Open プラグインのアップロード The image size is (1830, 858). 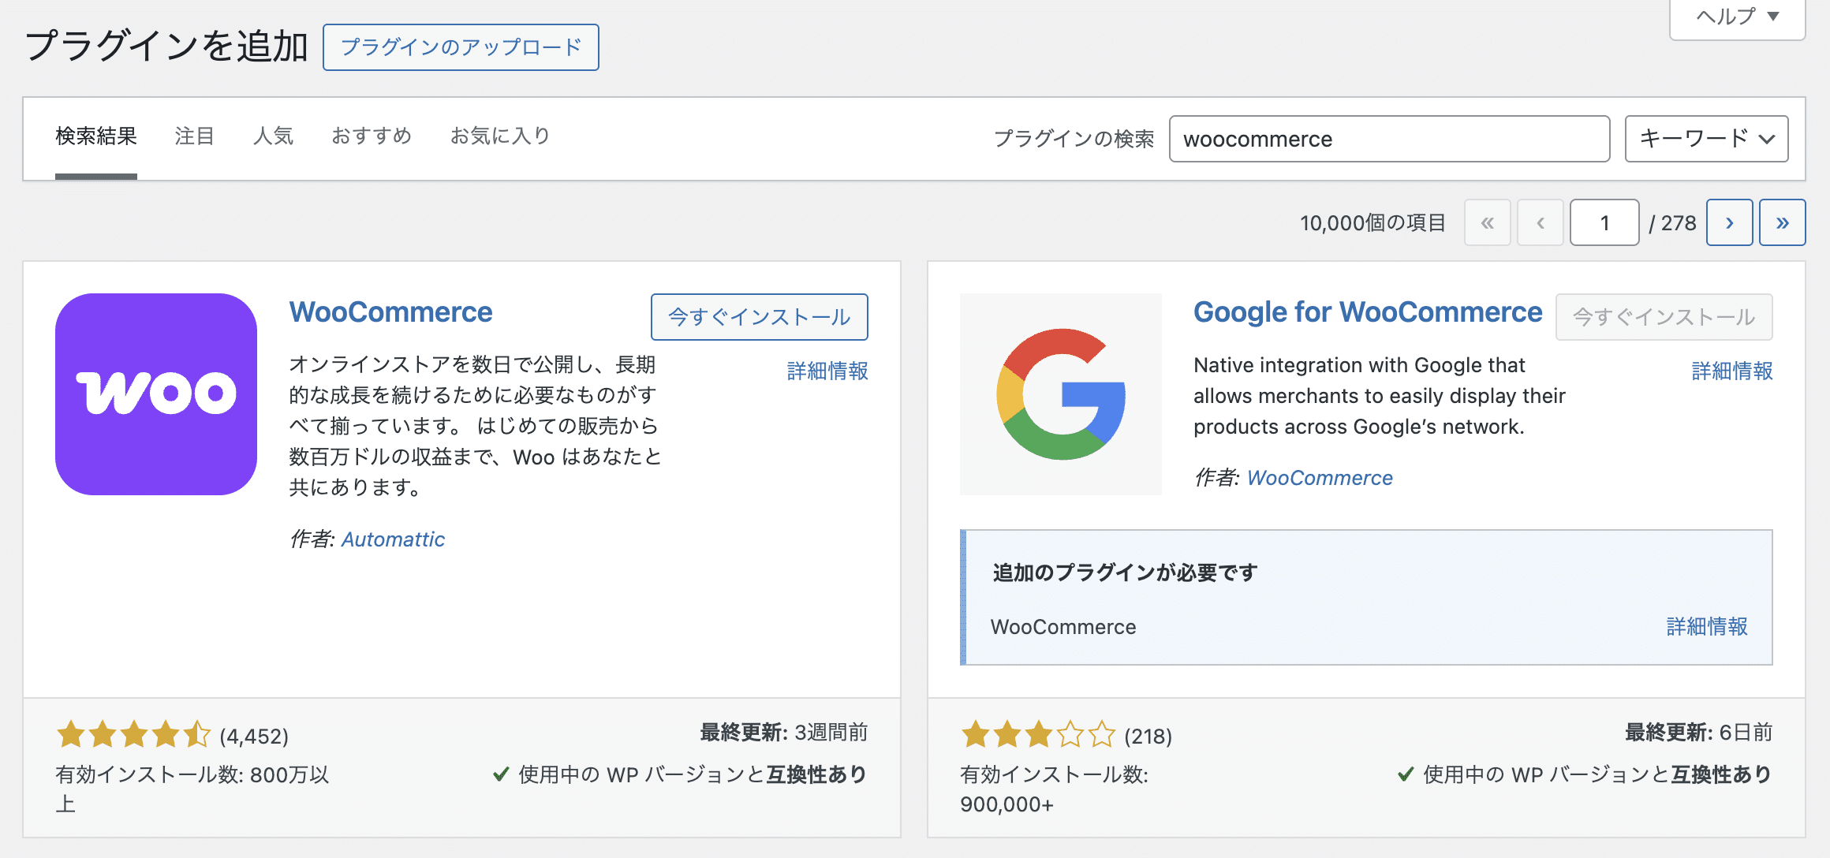pyautogui.click(x=461, y=47)
